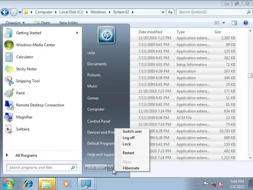Open Control Panel link
253x190 pixels.
pos(99,121)
